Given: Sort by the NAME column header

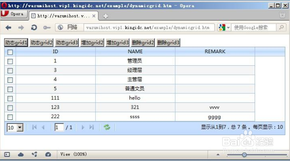Looking at the screenshot, I should 135,51.
